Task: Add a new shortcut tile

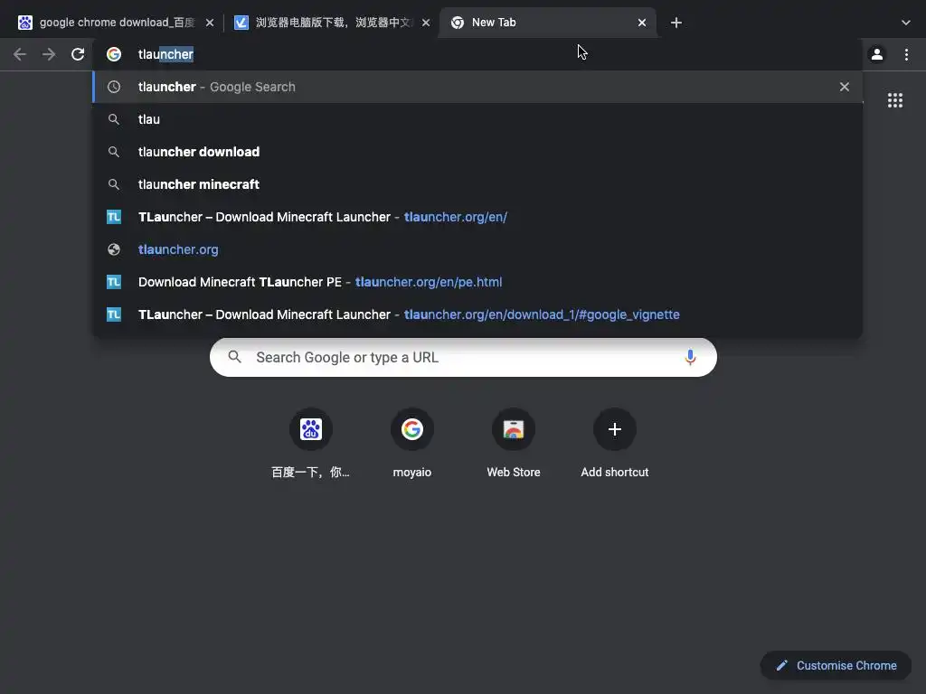Action: tap(614, 444)
